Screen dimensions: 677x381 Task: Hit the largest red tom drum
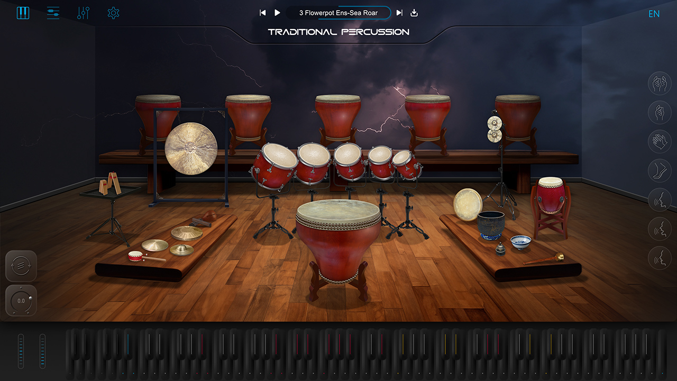(274, 166)
